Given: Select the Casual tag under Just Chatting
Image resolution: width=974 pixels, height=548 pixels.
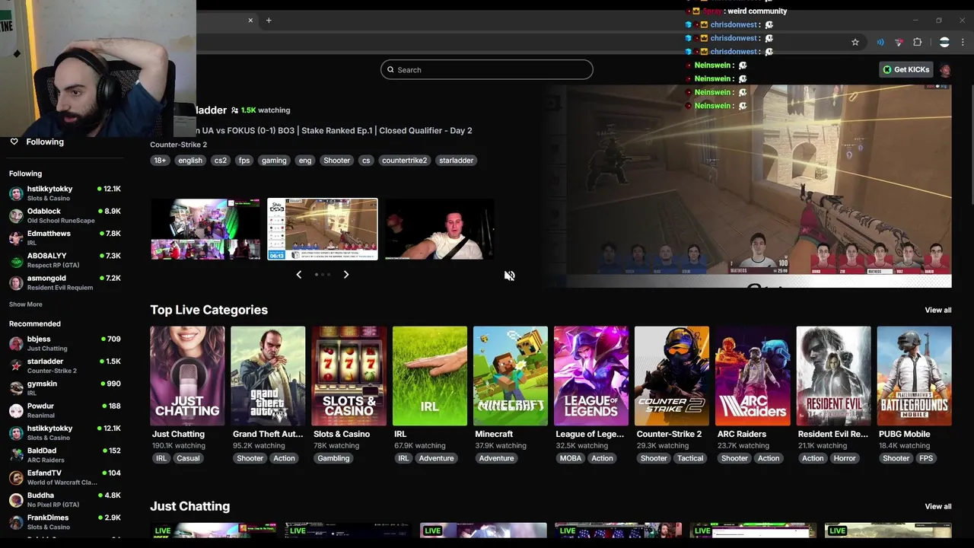Looking at the screenshot, I should click(188, 458).
